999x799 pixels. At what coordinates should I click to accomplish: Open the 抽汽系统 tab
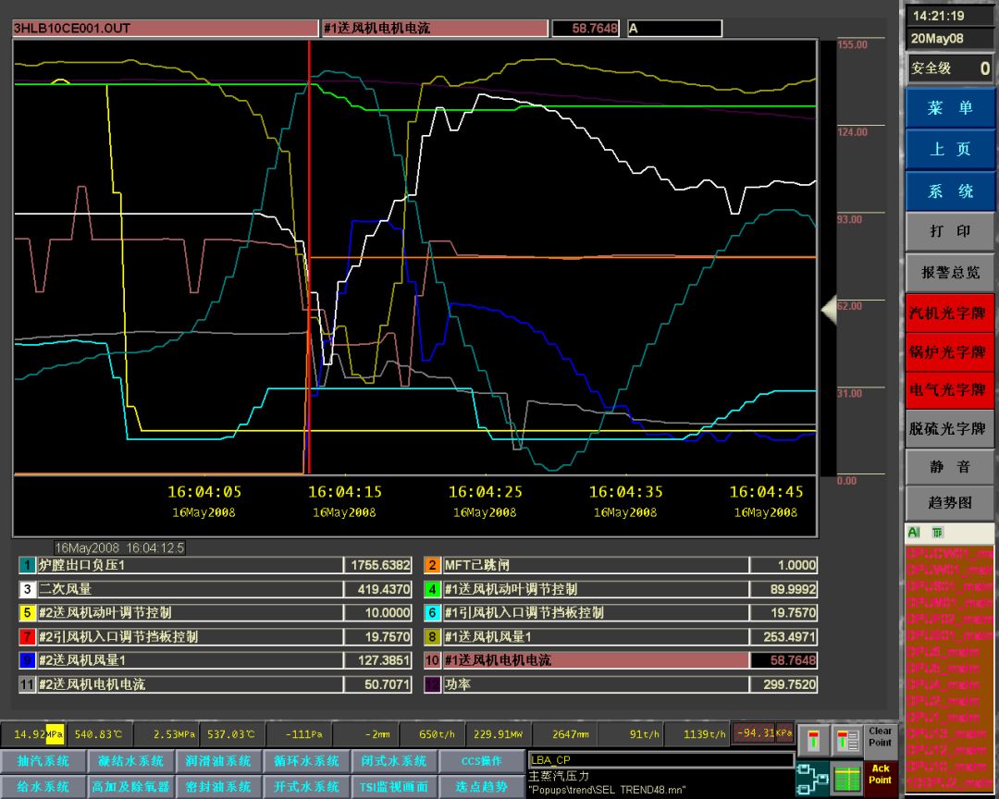point(43,761)
